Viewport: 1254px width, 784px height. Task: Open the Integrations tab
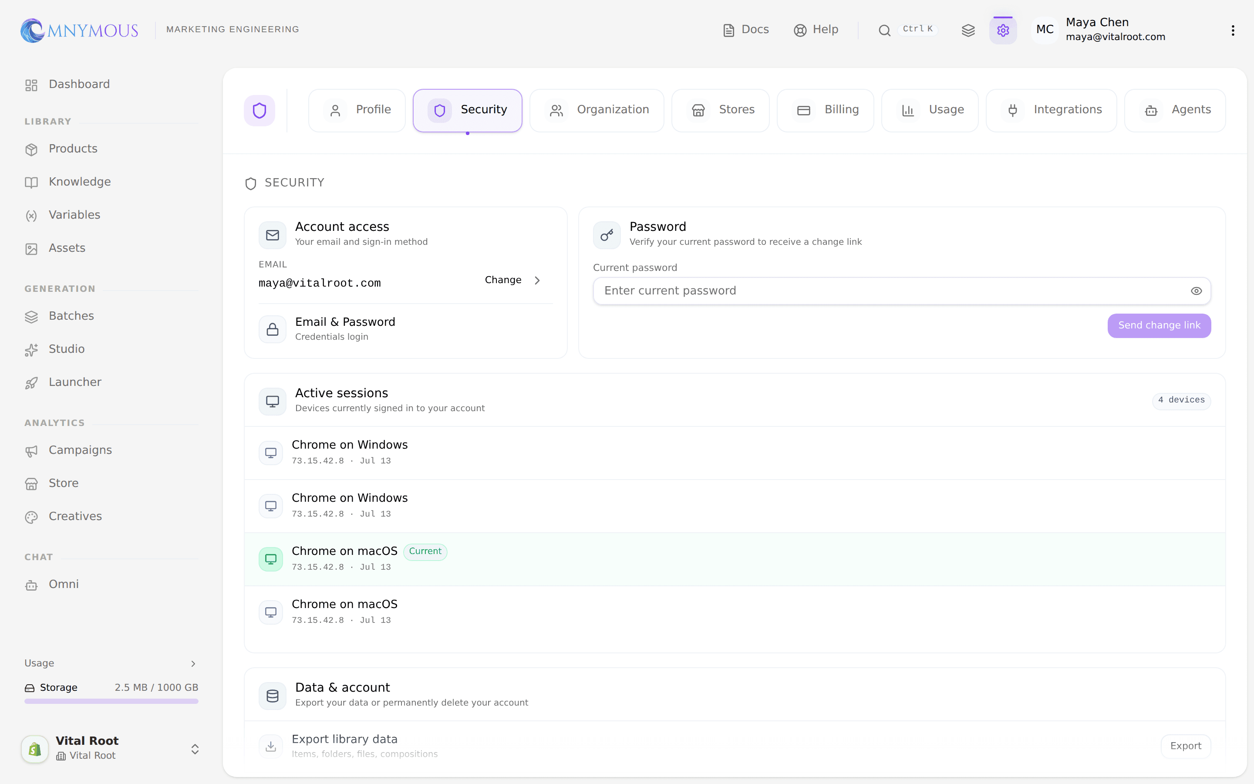click(x=1052, y=111)
